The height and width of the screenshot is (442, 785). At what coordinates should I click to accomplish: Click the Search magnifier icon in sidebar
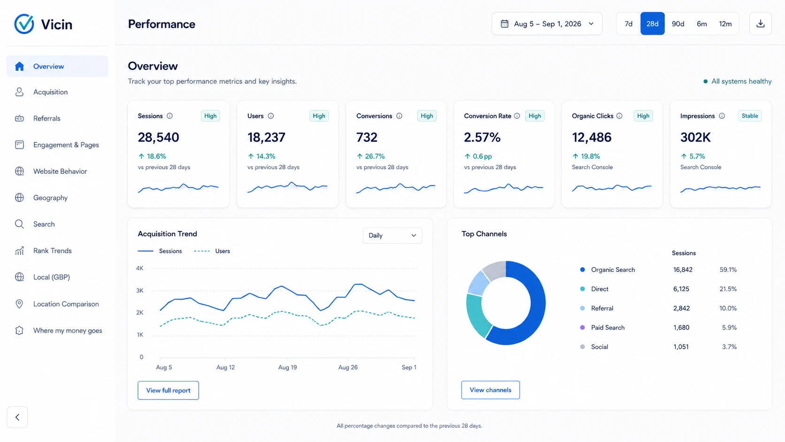19,224
